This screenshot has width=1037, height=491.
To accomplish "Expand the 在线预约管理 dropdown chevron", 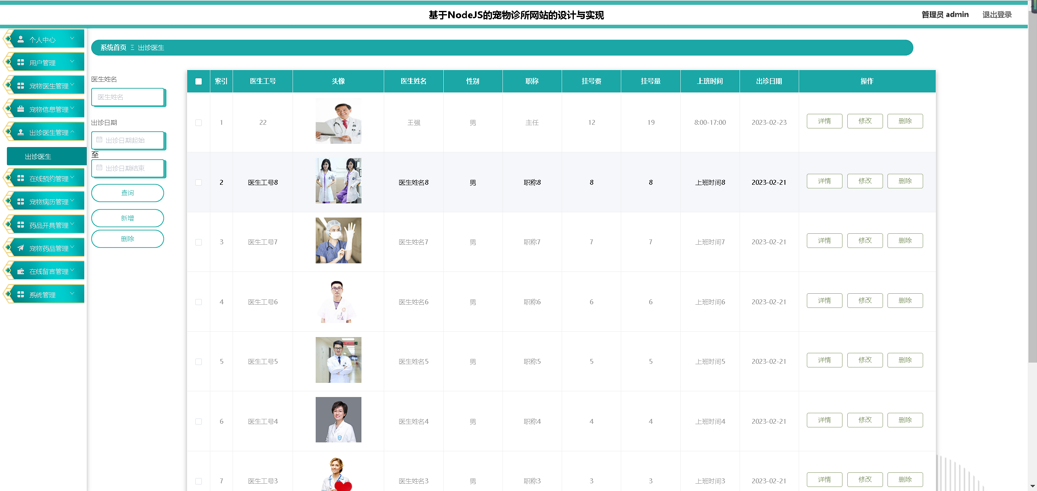I will 73,177.
